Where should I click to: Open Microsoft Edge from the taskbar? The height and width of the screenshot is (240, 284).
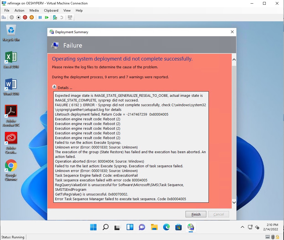point(166,227)
